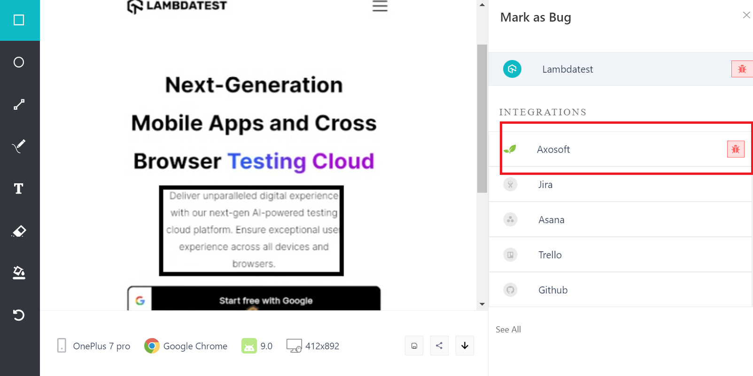The width and height of the screenshot is (753, 376).
Task: Activate the freehand brush tool
Action: click(x=19, y=146)
